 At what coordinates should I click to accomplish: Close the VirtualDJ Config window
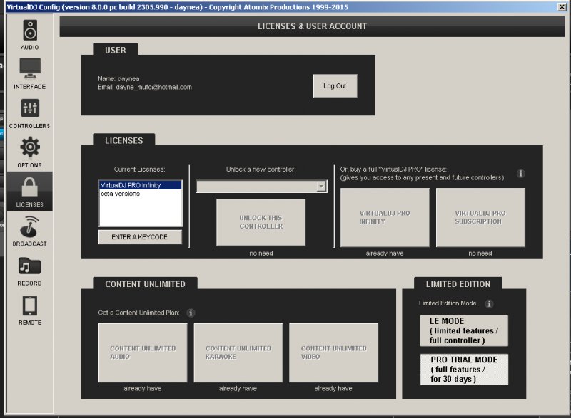[x=562, y=7]
